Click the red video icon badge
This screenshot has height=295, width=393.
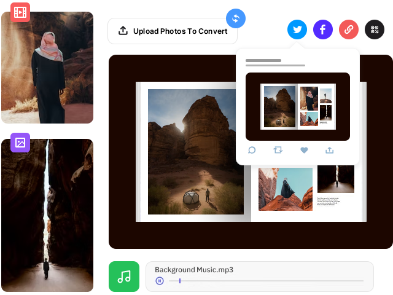point(20,12)
